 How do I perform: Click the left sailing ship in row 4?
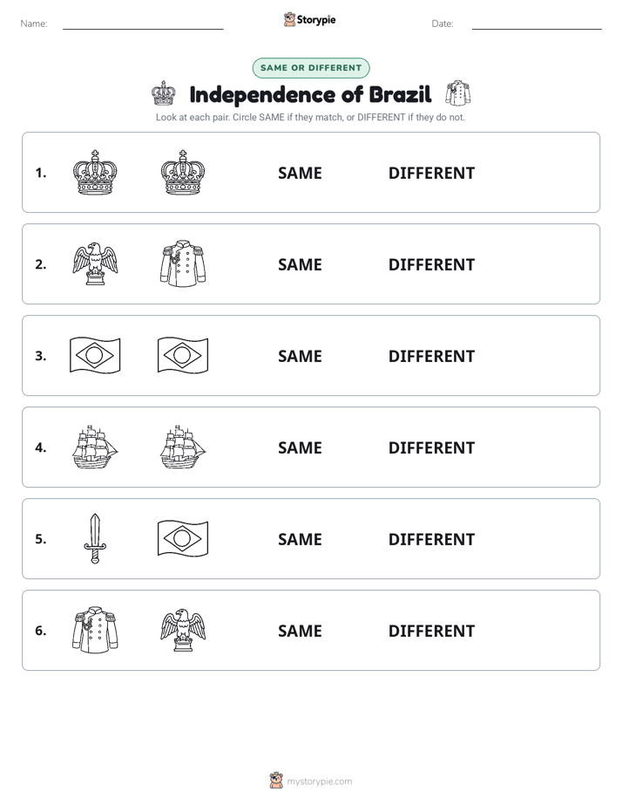tap(95, 447)
